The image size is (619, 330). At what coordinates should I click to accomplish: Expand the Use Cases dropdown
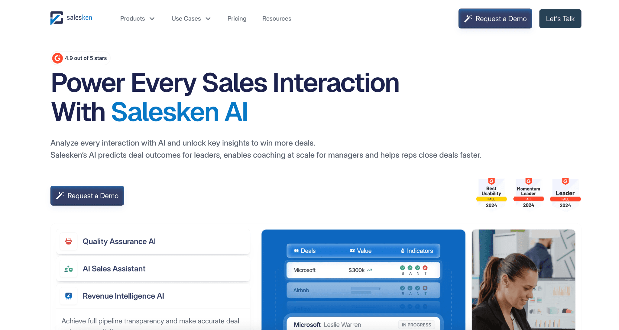point(191,18)
